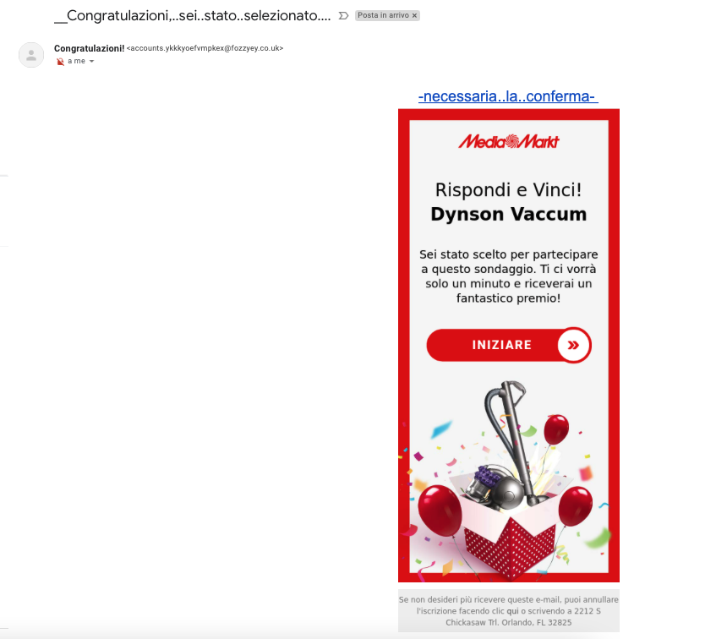Image resolution: width=716 pixels, height=639 pixels.
Task: Click the sender email address fozzyey.co.uk
Action: pyautogui.click(x=205, y=48)
